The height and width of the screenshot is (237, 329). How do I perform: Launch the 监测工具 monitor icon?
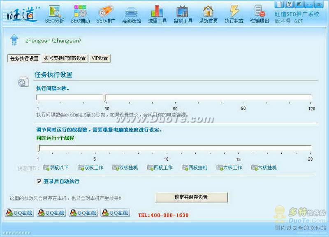(183, 13)
